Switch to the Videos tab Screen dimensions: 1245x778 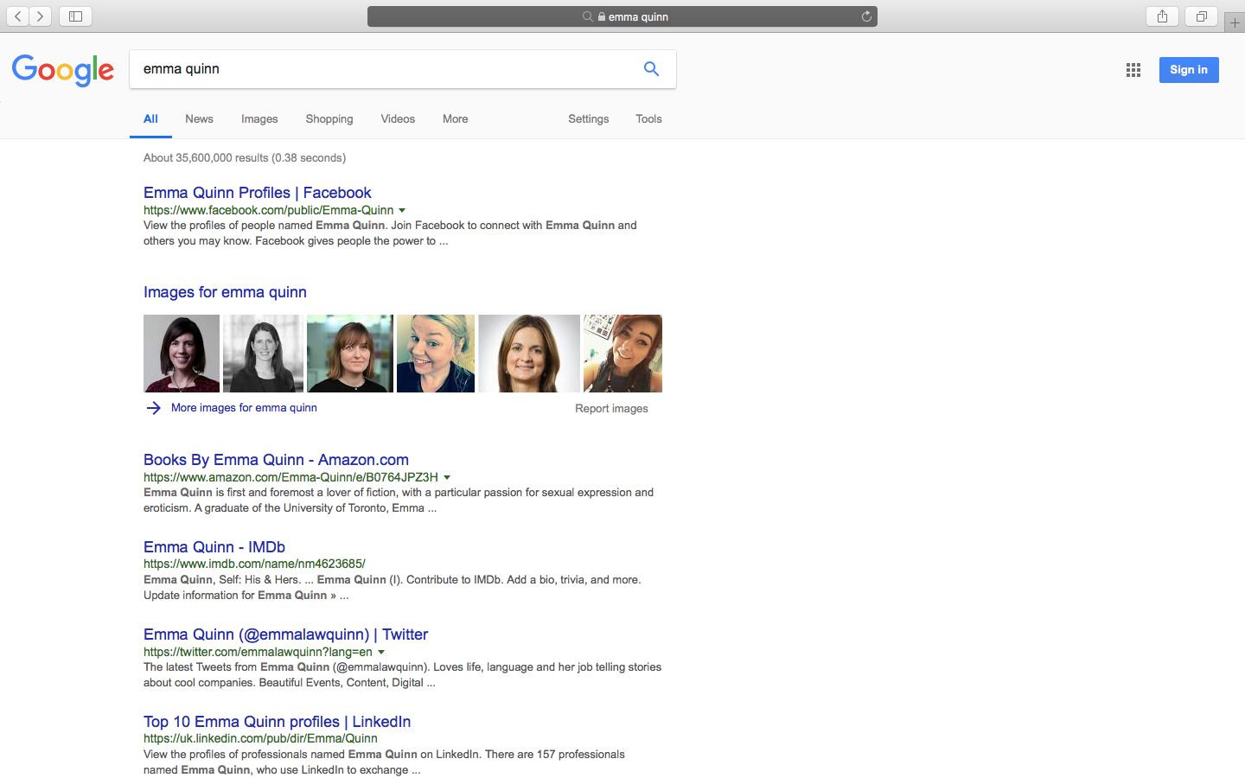point(398,119)
